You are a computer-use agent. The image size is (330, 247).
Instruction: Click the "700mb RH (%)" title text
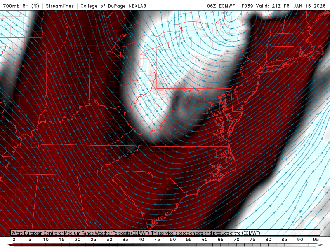pos(21,6)
